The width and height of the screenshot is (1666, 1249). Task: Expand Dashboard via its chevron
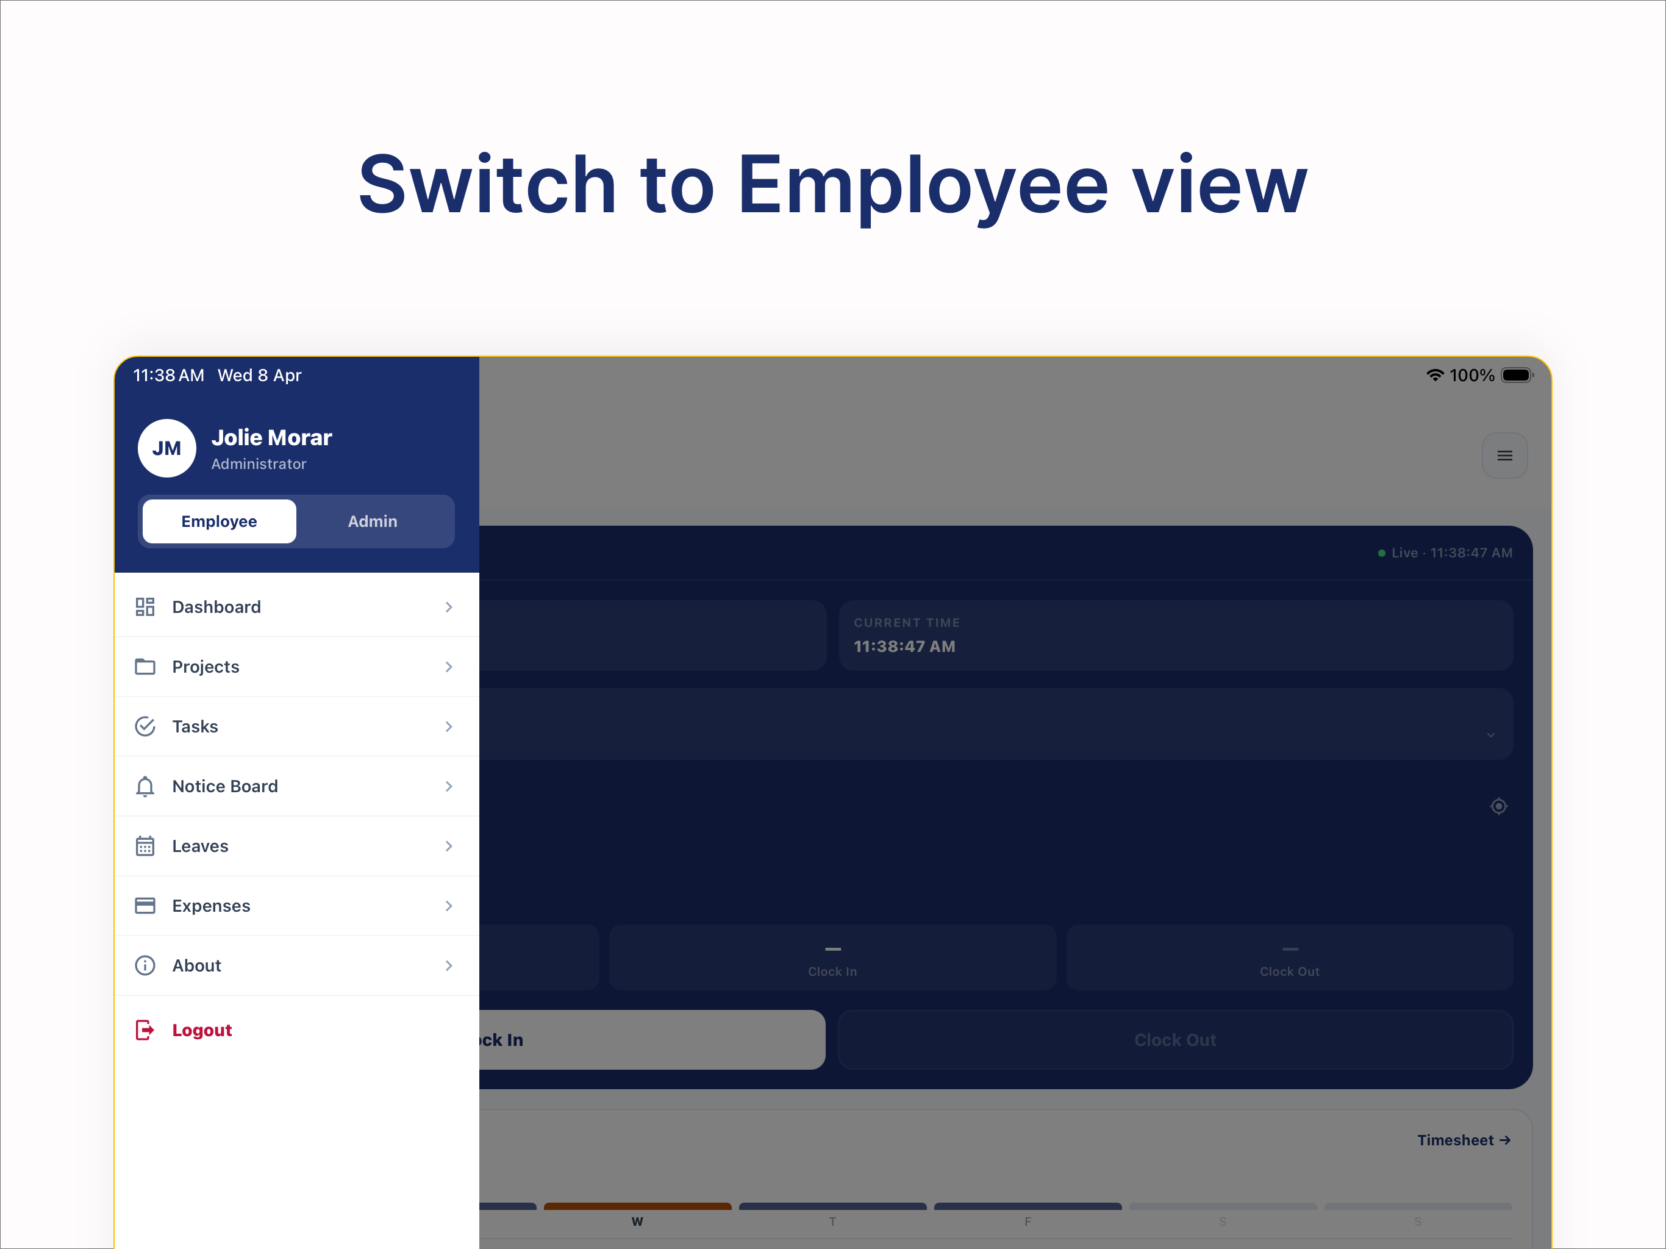pos(449,607)
